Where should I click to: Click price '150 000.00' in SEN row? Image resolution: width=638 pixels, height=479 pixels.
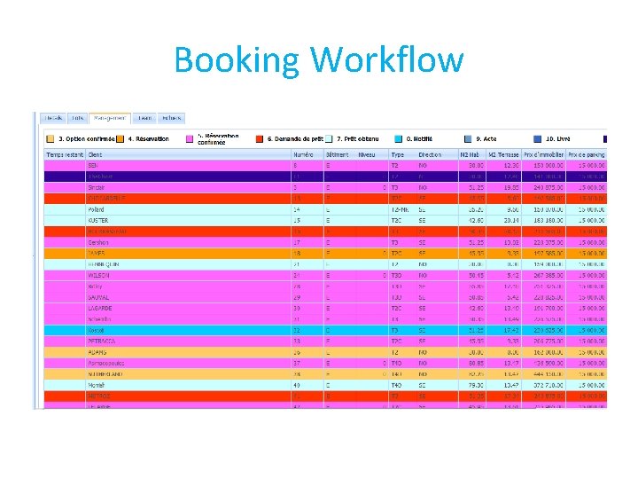549,166
